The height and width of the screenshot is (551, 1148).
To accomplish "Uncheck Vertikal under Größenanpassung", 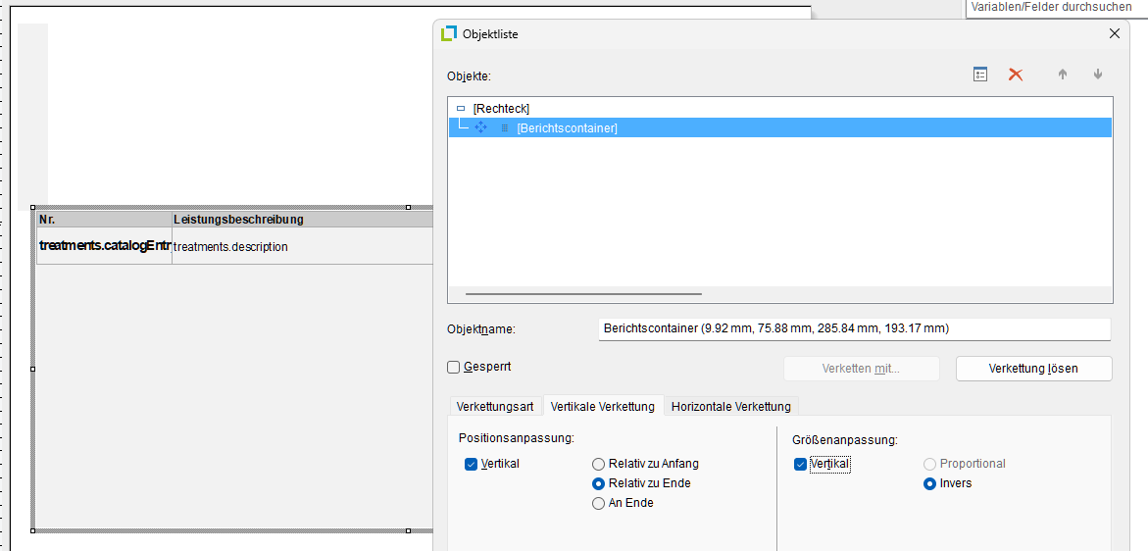I will click(x=801, y=464).
